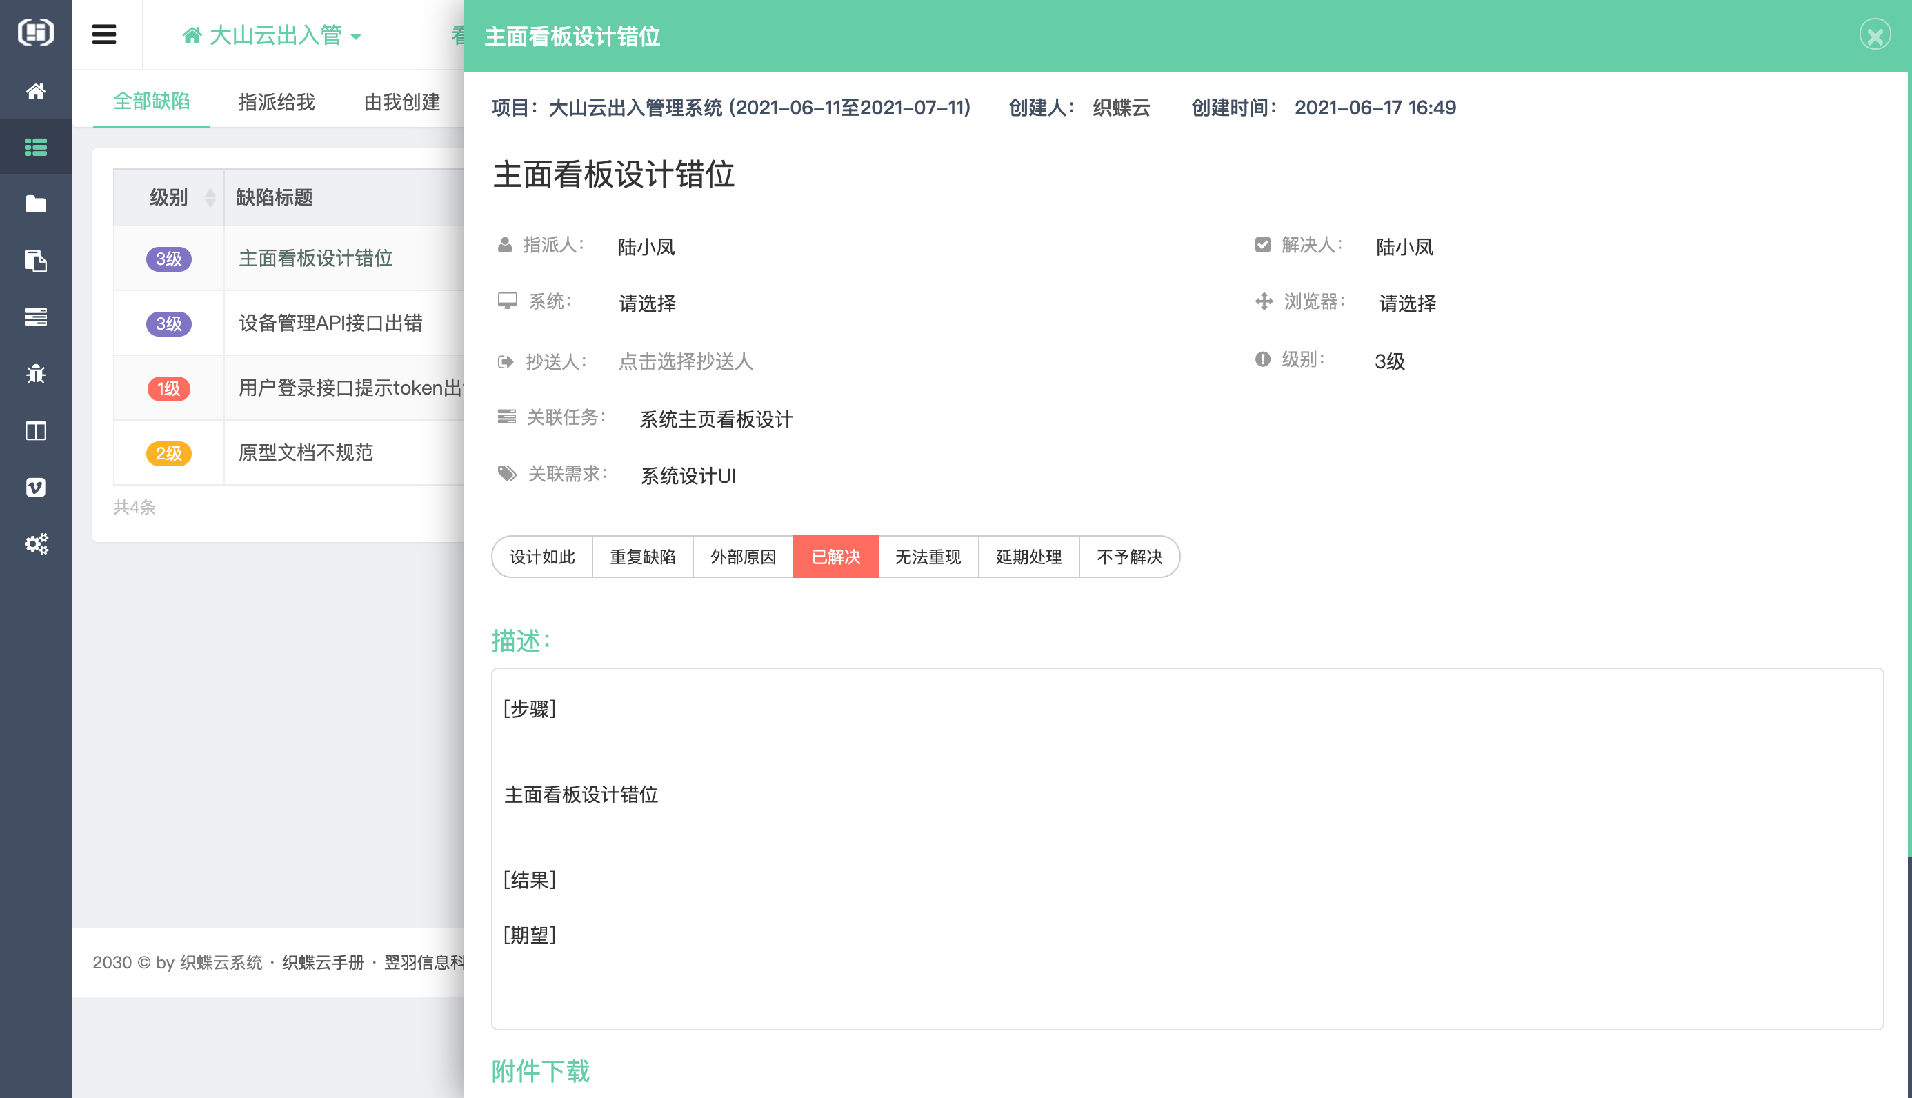
Task: Open the folder icon in the sidebar
Action: coord(35,203)
